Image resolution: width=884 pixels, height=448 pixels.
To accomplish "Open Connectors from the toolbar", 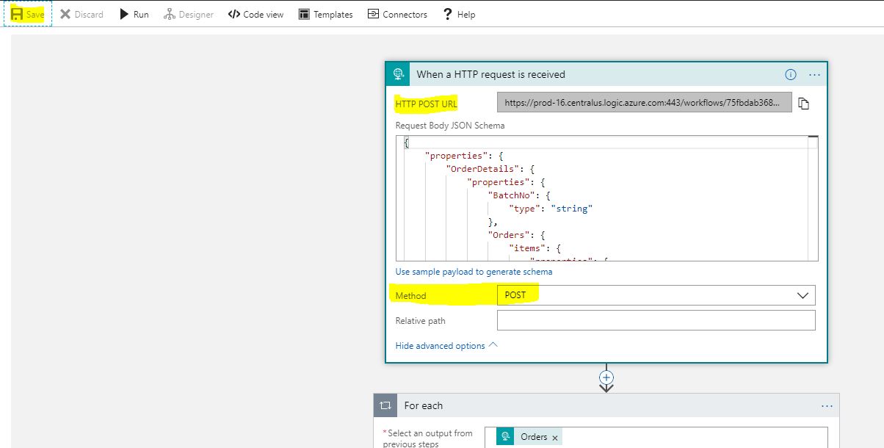I will point(397,14).
